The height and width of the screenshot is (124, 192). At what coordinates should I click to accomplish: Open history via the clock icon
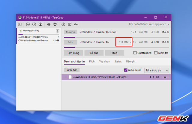[34, 24]
